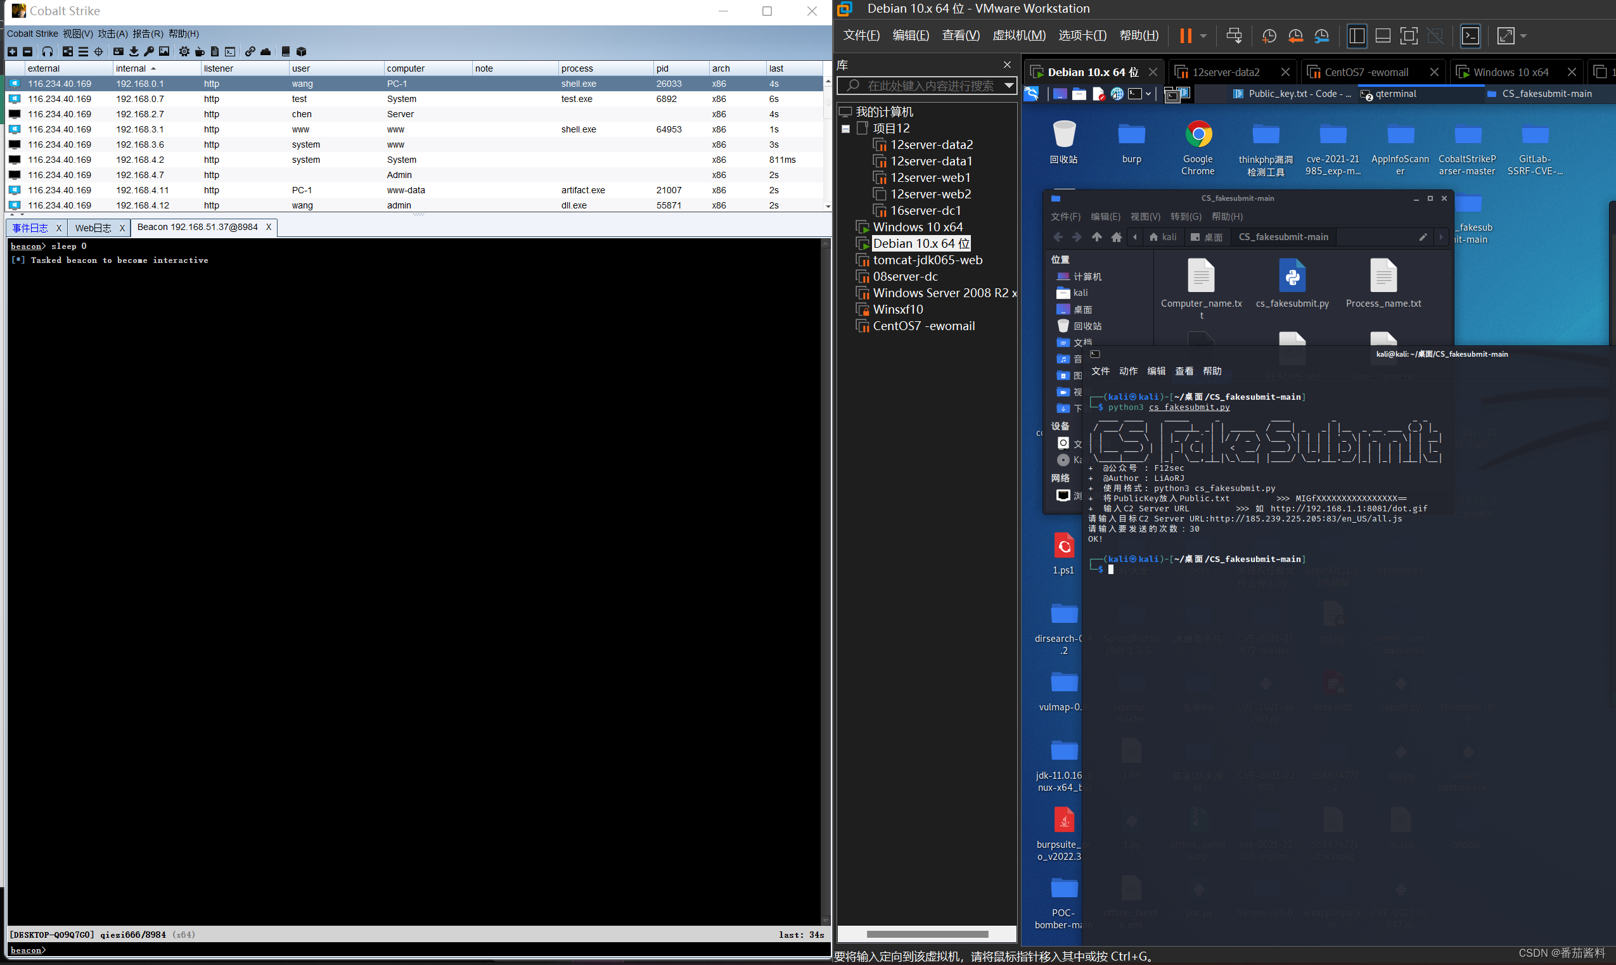
Task: Select the session row with internal 192.168.4.11
Action: [415, 190]
